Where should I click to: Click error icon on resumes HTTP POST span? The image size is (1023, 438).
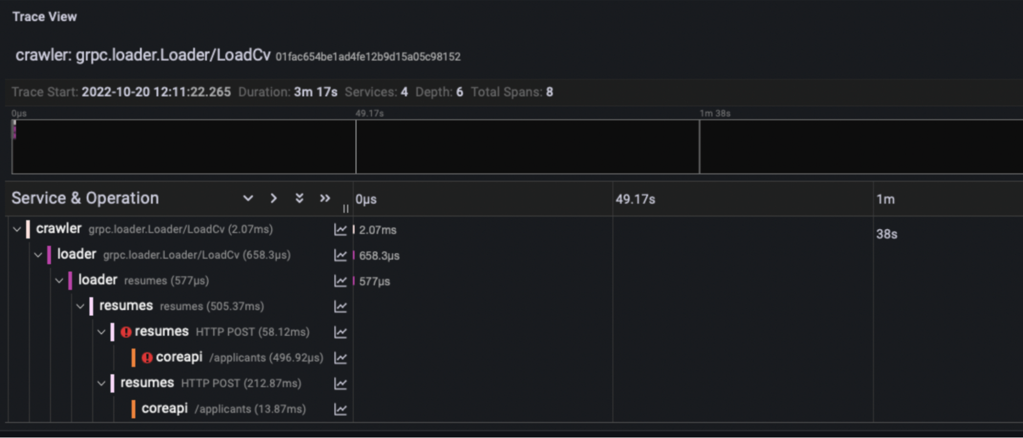tap(126, 332)
